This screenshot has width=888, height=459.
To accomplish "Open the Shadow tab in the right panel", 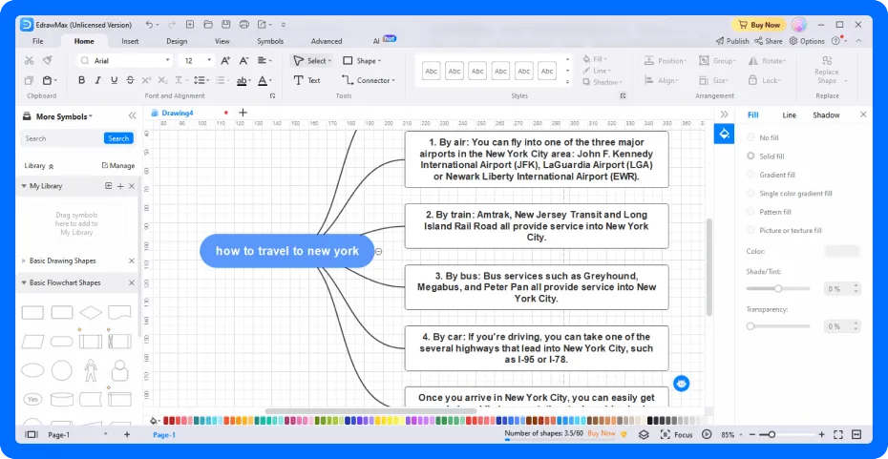I will point(826,115).
